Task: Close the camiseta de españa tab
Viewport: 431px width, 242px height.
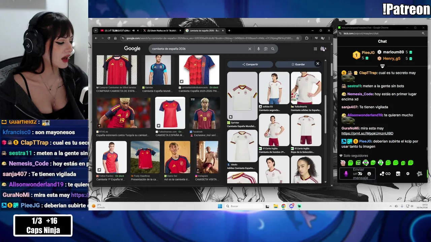Action: [x=223, y=31]
